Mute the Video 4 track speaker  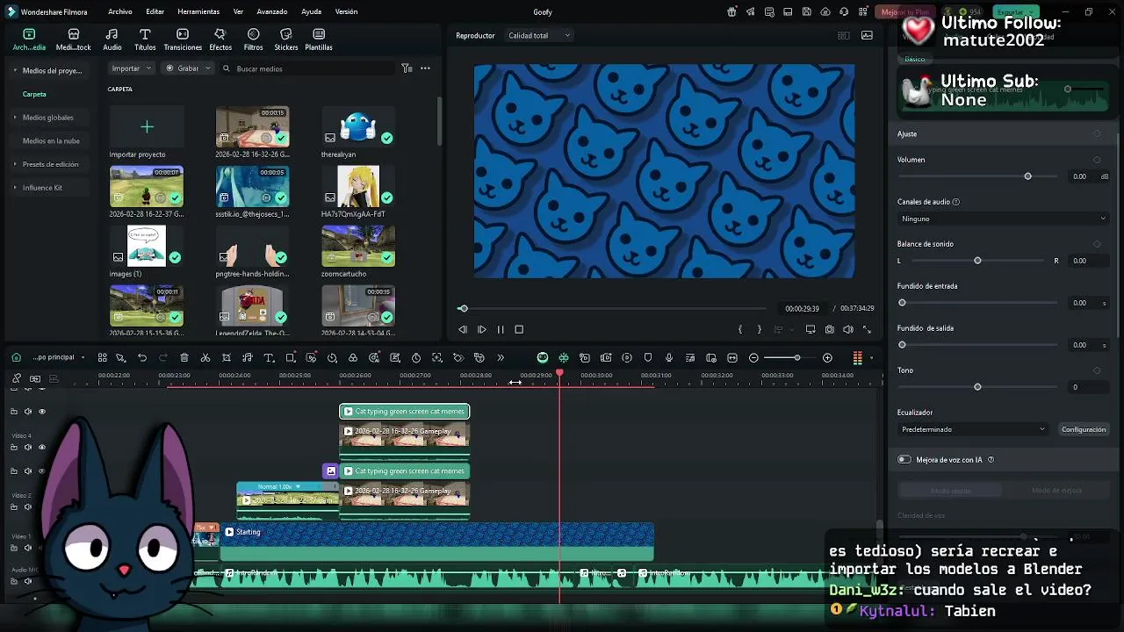pyautogui.click(x=28, y=447)
